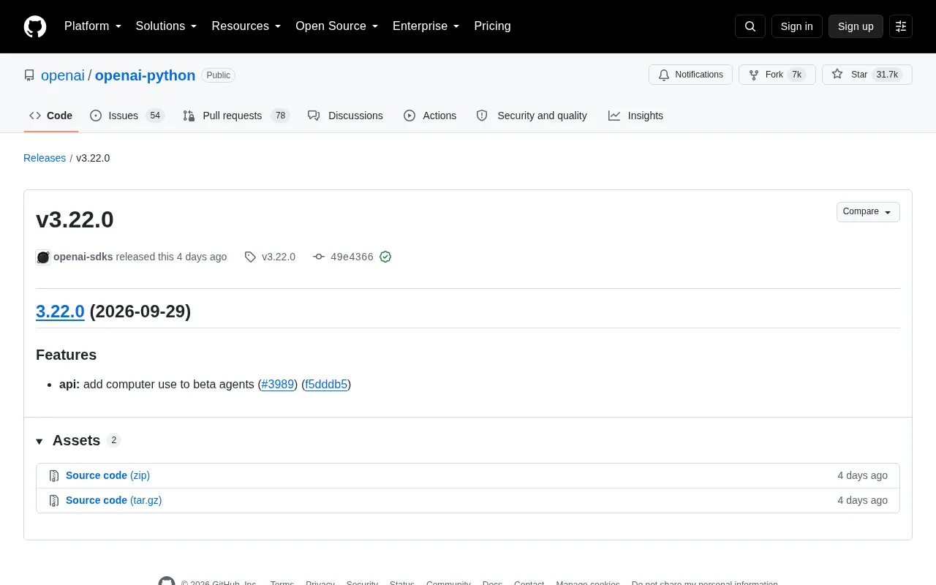Click the star count 31.7k
936x585 pixels.
887,75
